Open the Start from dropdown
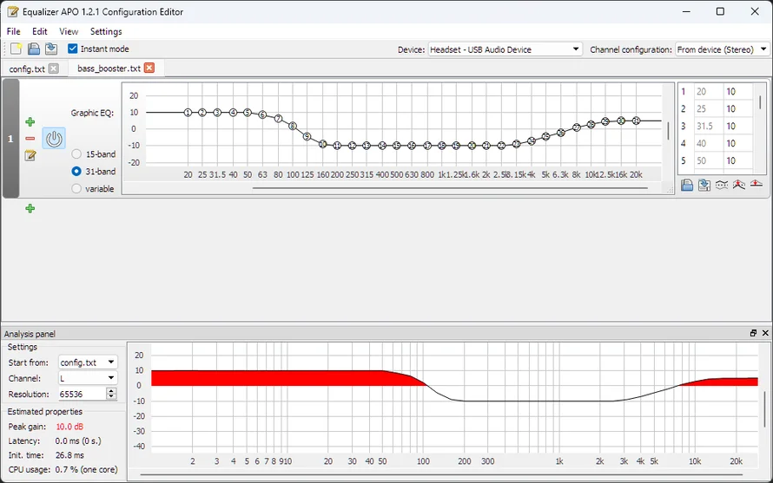The height and width of the screenshot is (483, 773). coord(88,362)
